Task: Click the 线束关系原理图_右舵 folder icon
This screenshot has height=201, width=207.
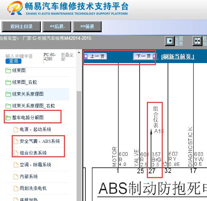Action: coord(8,106)
